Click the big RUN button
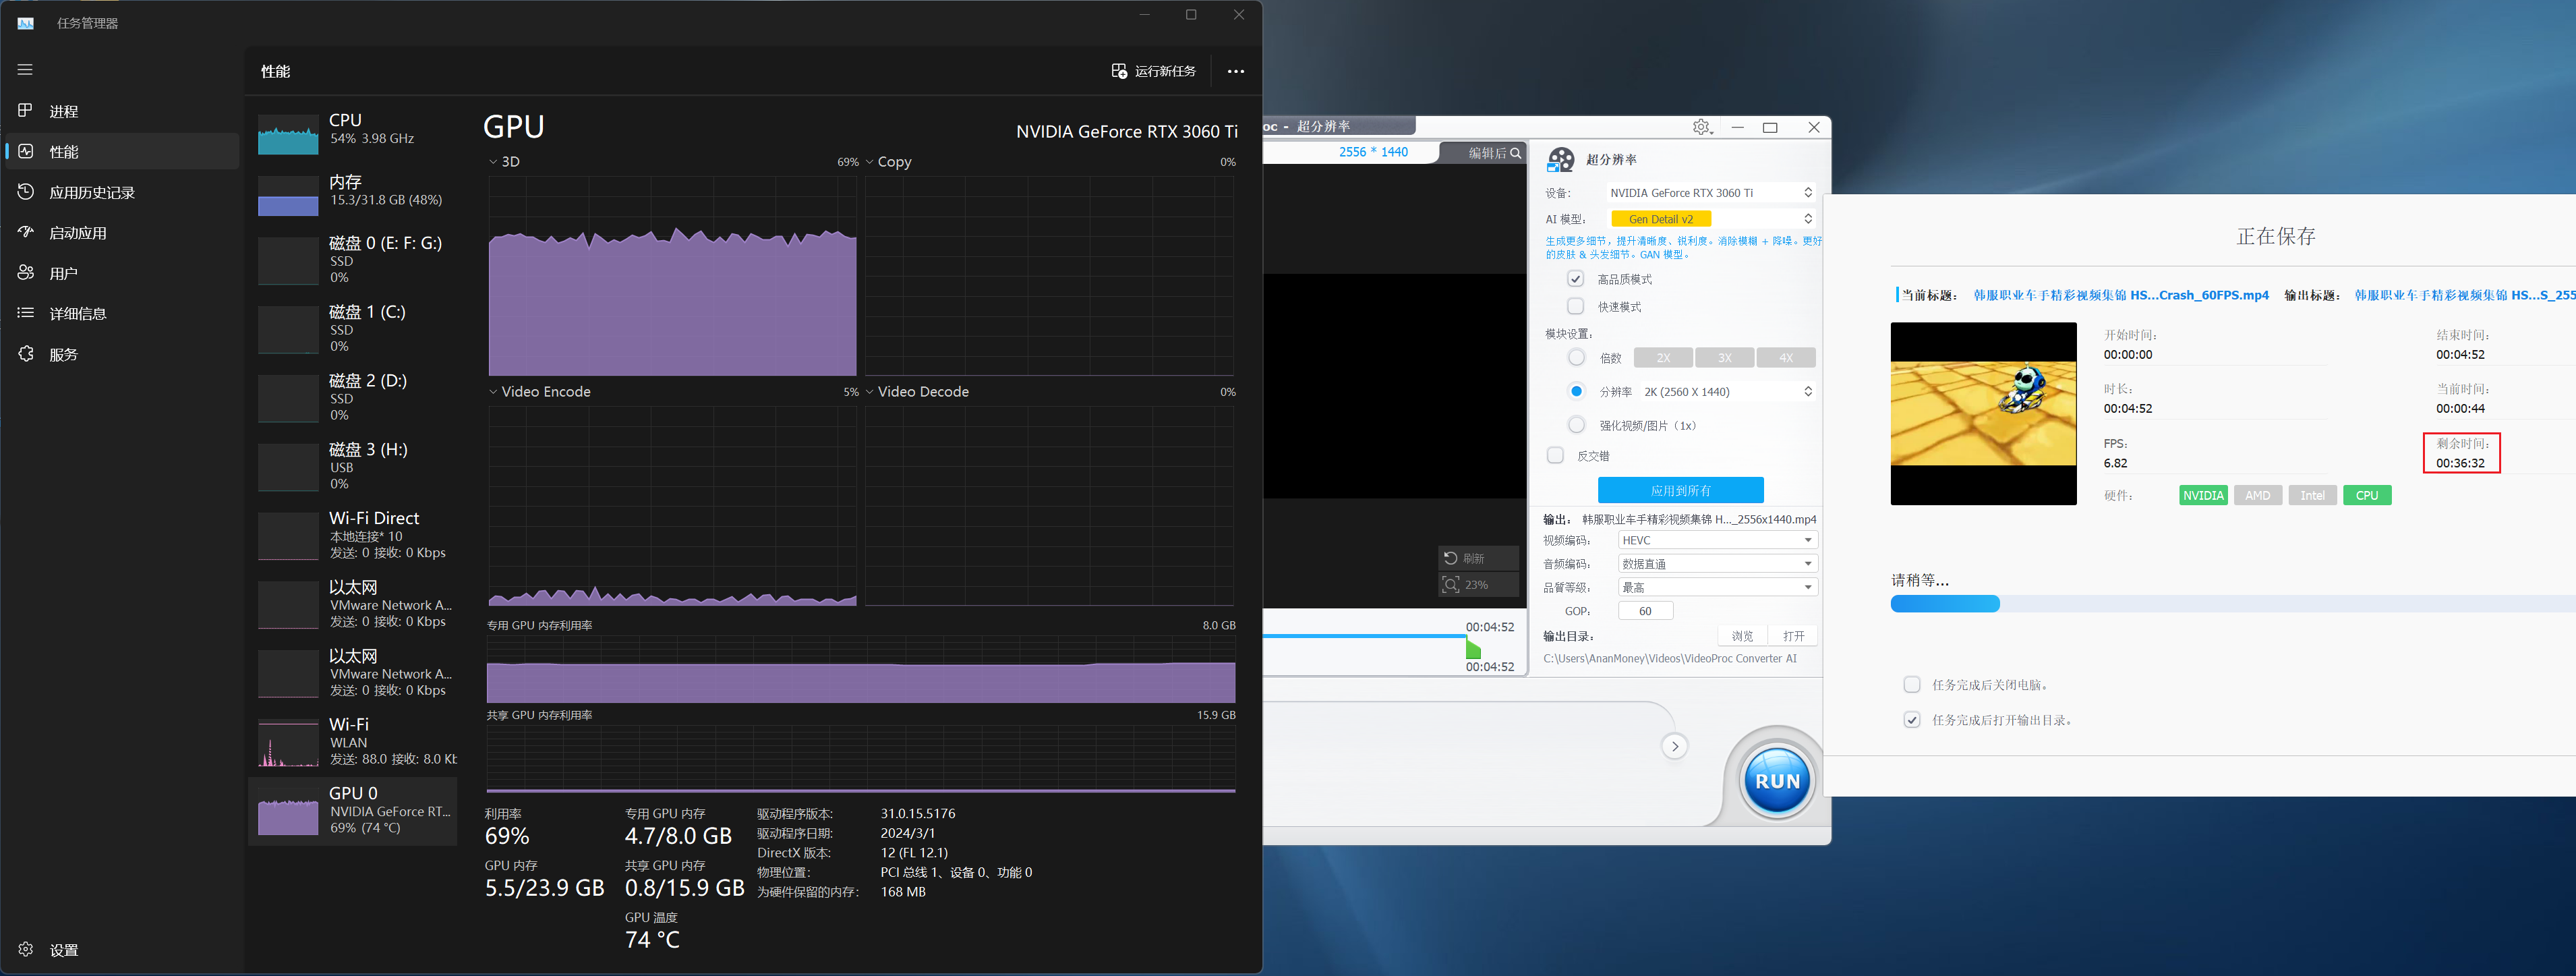 tap(1776, 780)
